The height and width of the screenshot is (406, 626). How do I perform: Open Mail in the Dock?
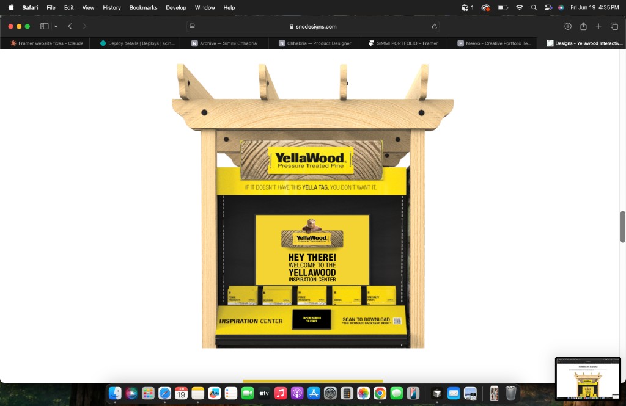pyautogui.click(x=454, y=393)
